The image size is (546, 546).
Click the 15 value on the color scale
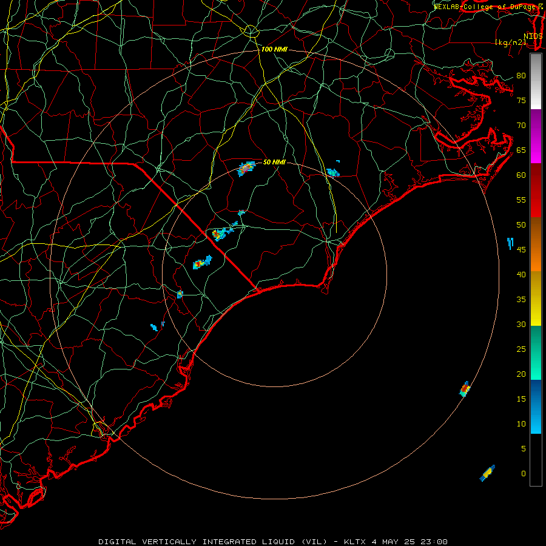(x=521, y=399)
